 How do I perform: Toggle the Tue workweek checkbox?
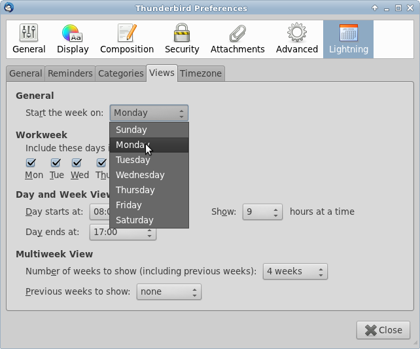point(56,162)
